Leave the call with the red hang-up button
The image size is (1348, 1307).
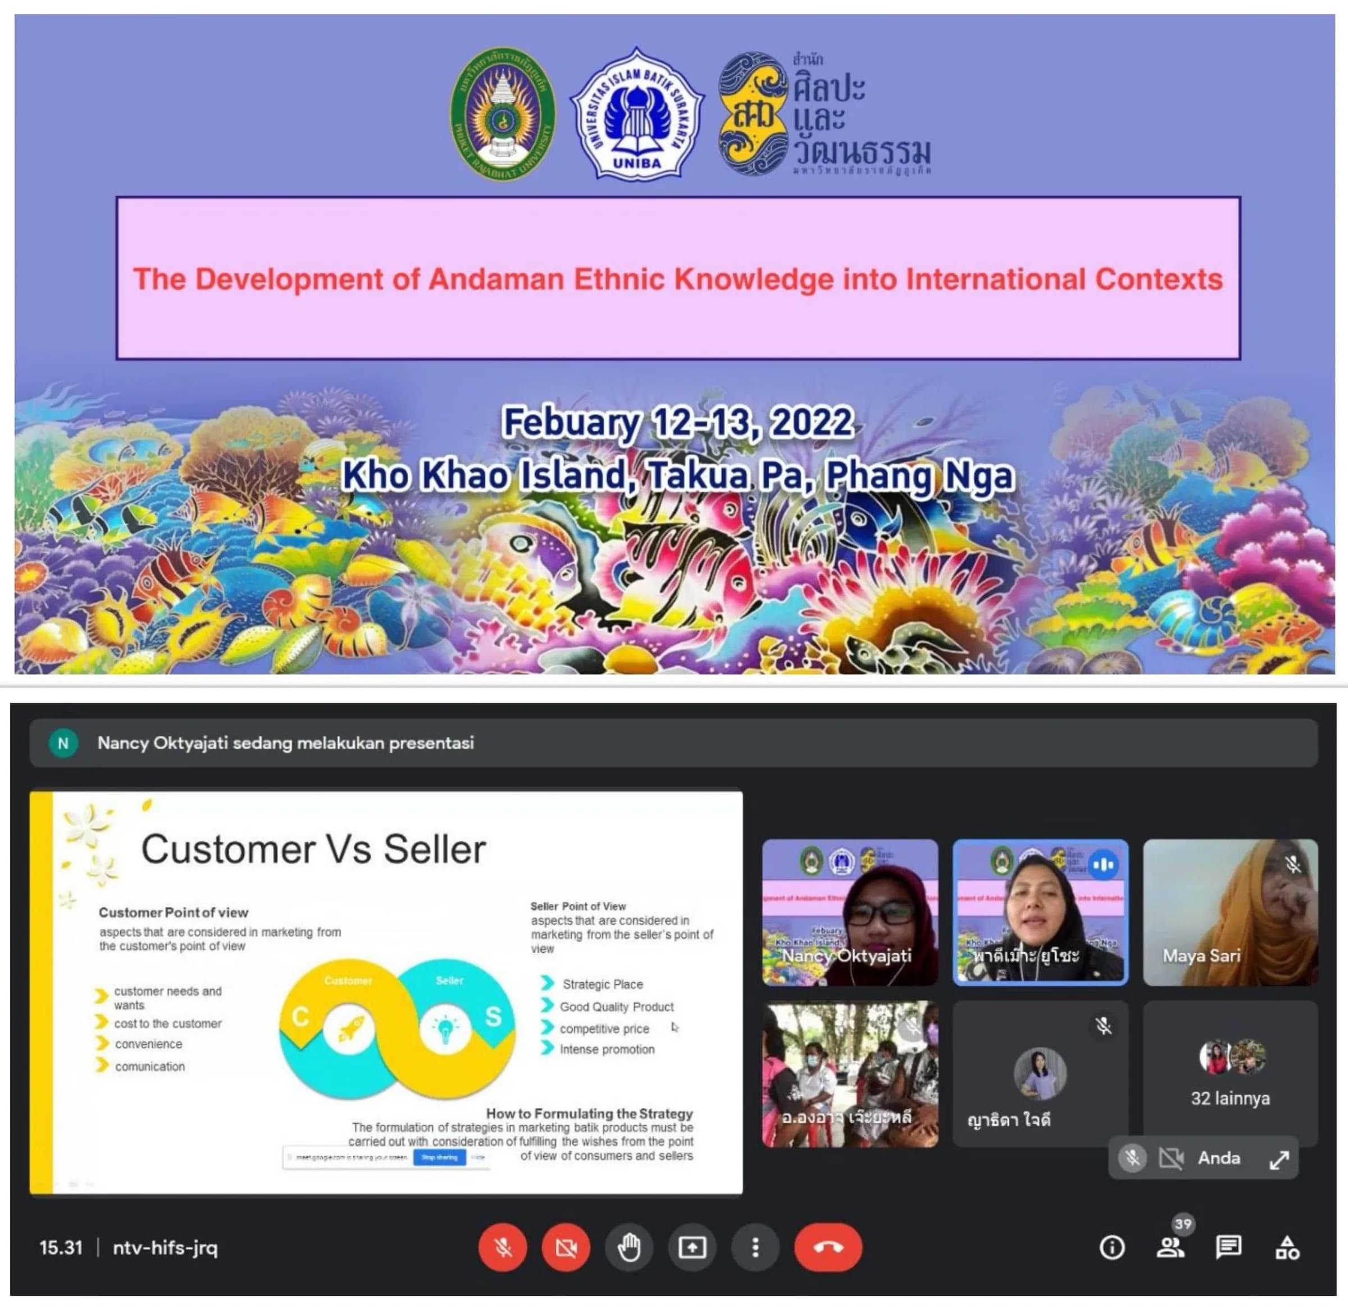coord(828,1247)
